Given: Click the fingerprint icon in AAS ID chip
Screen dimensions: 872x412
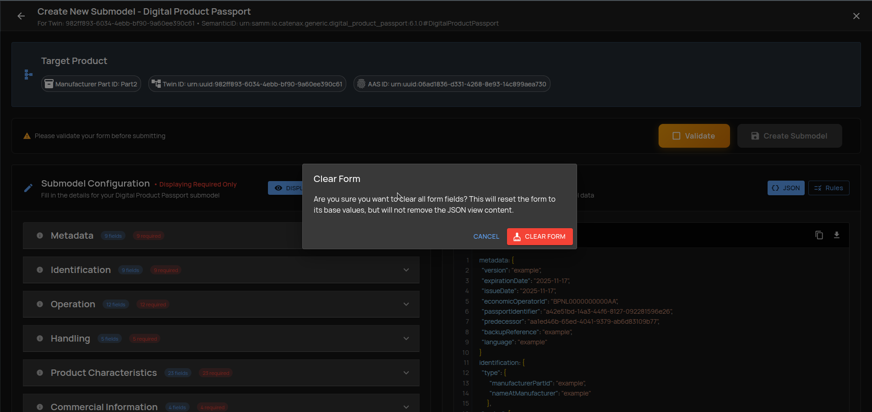Looking at the screenshot, I should pos(361,84).
